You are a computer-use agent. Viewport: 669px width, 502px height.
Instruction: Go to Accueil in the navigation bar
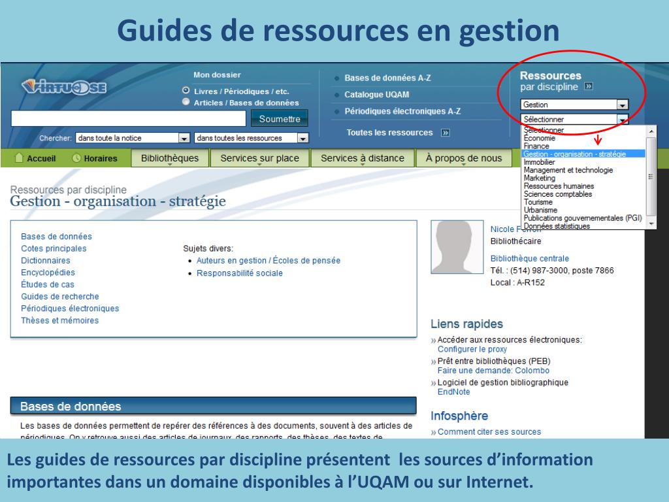pos(41,158)
